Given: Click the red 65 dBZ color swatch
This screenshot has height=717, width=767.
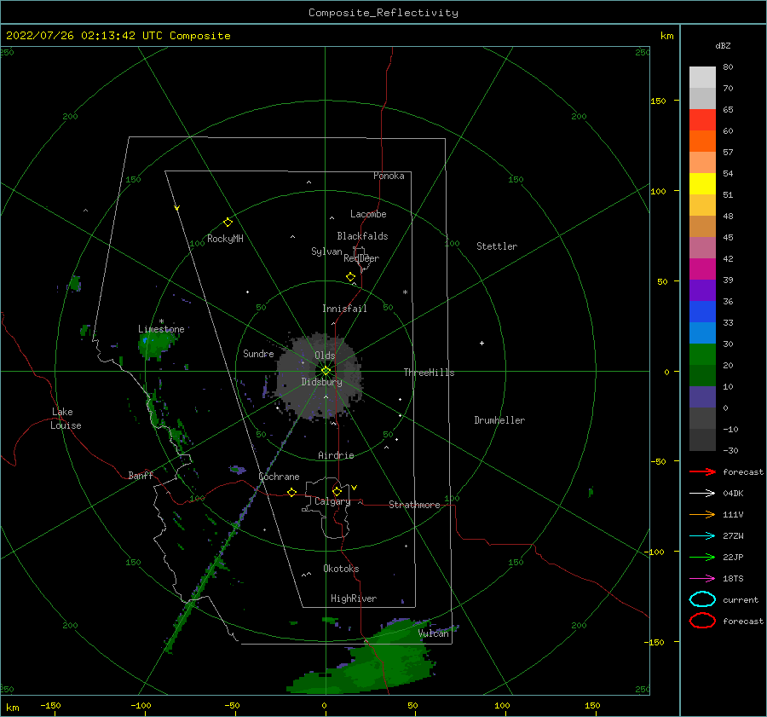Looking at the screenshot, I should [x=702, y=120].
